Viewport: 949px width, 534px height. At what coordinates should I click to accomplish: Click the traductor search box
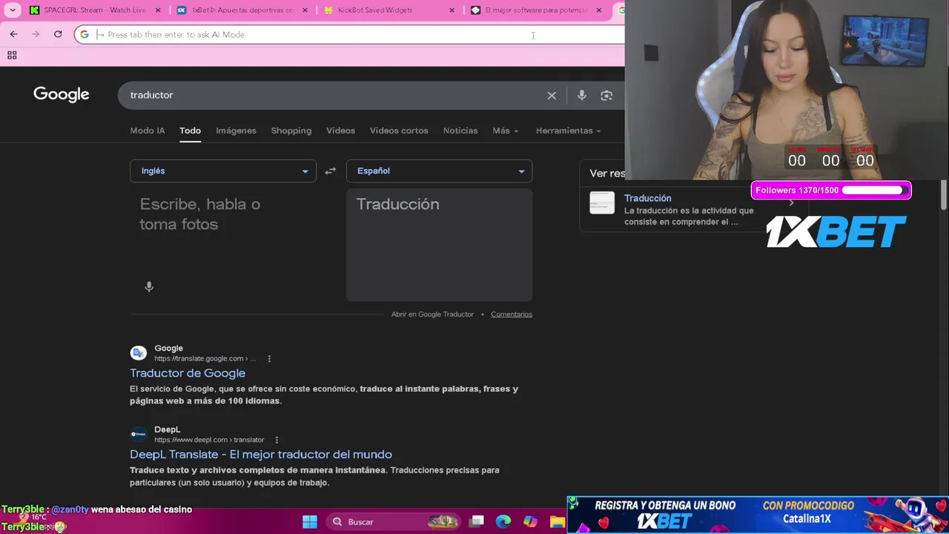pos(334,95)
